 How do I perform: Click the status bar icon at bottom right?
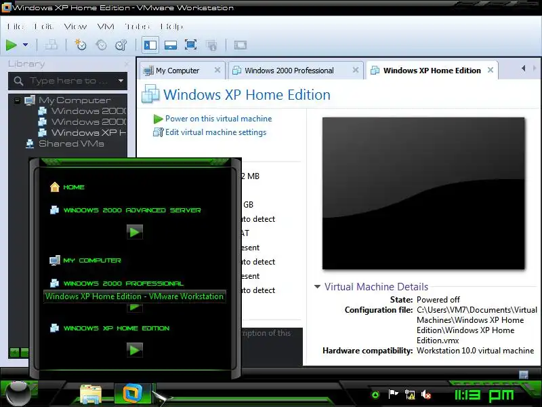pos(524,374)
